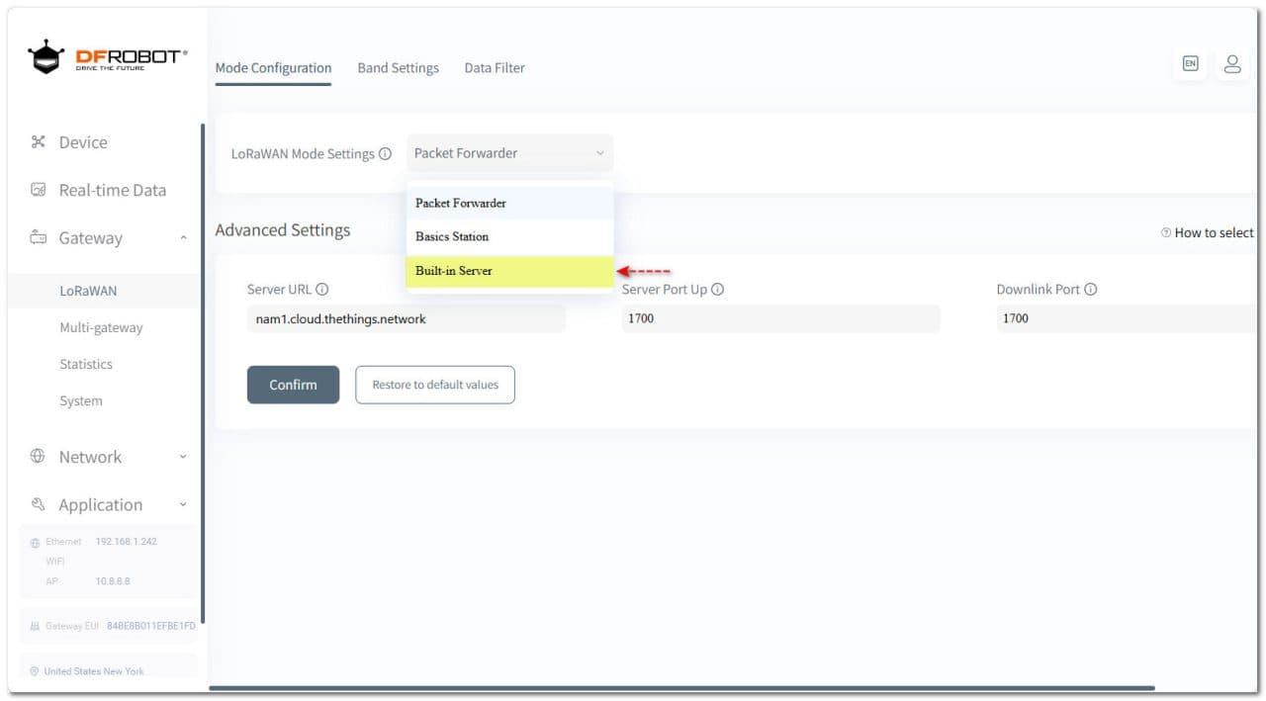Switch to Band Settings tab
Screen dimensions: 1266x701
(x=398, y=68)
